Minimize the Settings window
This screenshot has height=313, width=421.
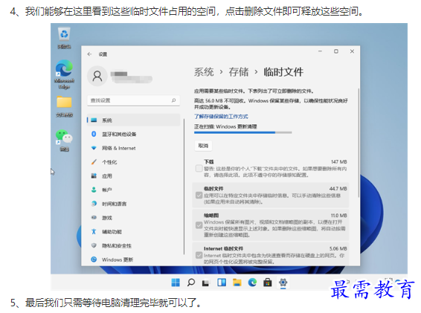click(320, 51)
